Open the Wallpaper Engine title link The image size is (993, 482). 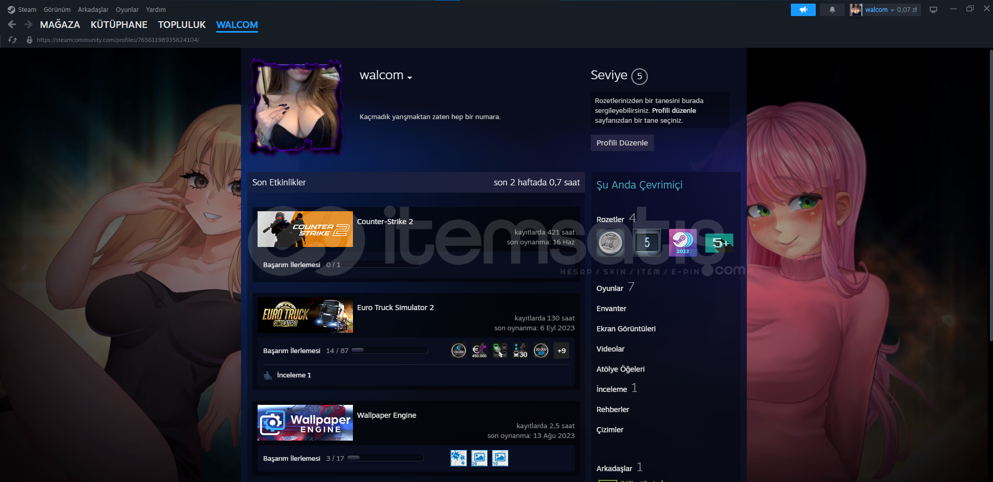387,415
